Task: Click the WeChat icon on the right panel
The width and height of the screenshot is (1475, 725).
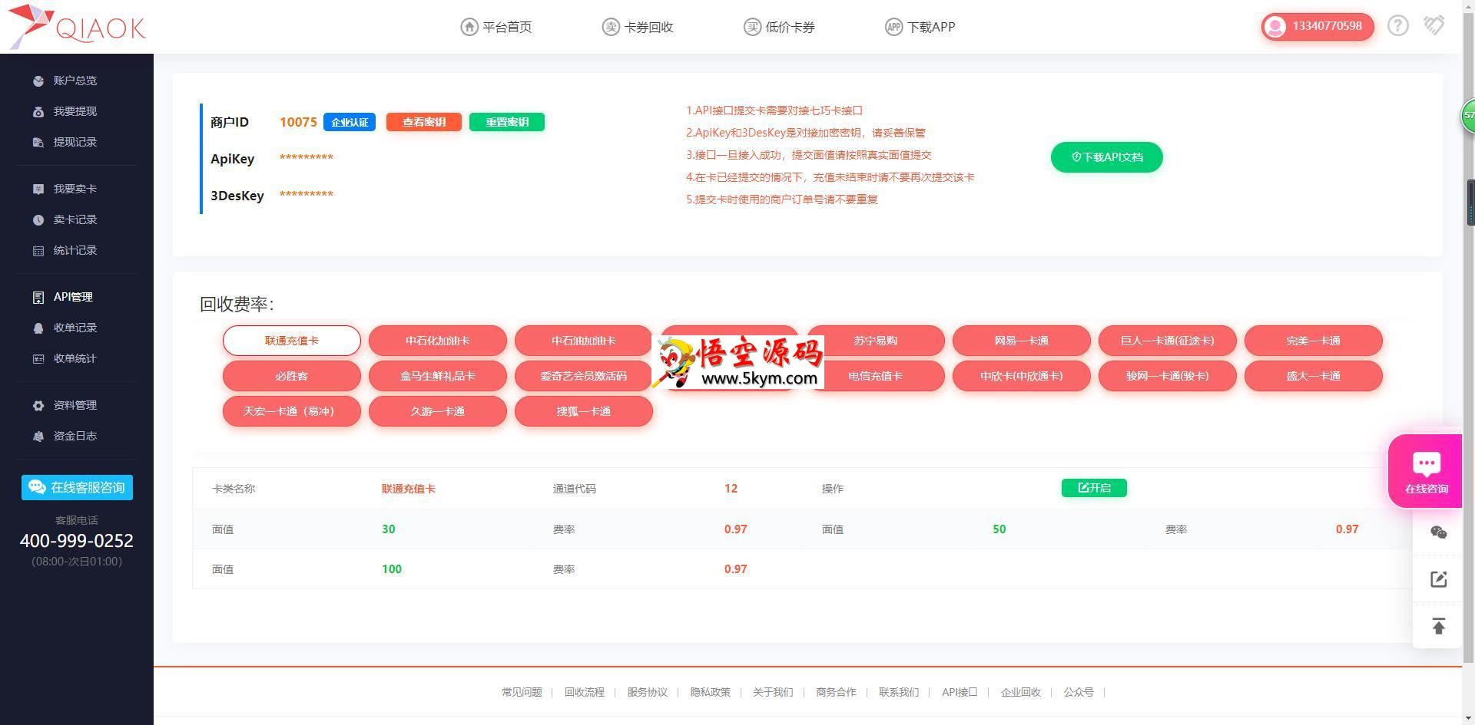Action: (1438, 532)
